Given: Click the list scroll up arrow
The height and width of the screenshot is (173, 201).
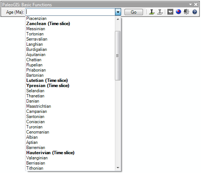Looking at the screenshot, I should coord(118,19).
